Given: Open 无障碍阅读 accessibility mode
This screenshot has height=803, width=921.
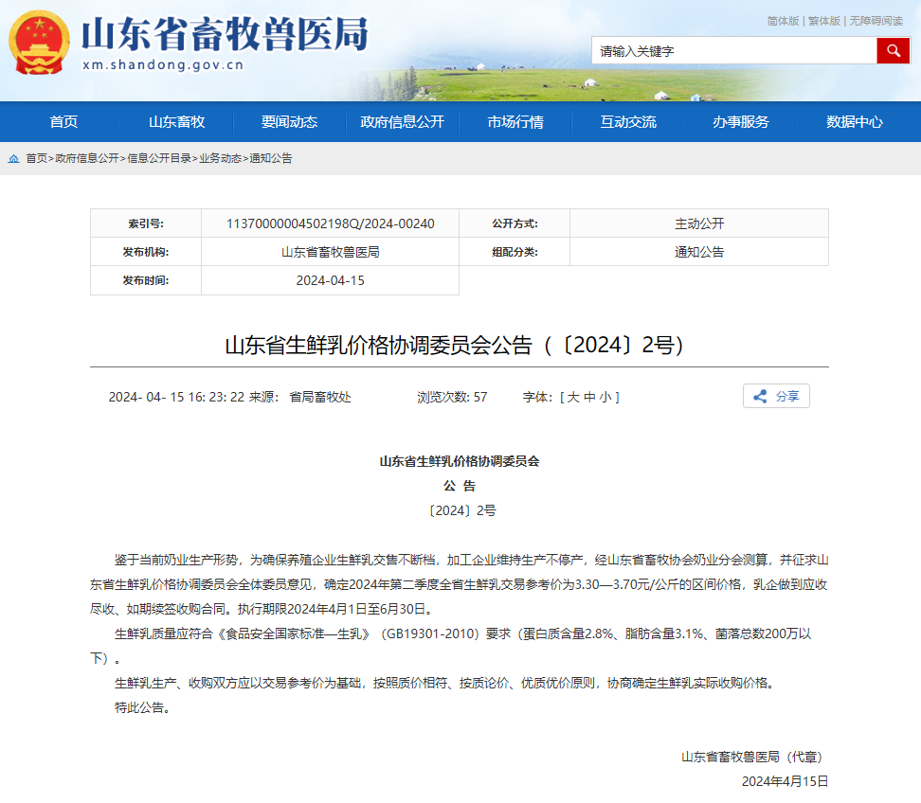Looking at the screenshot, I should click(876, 21).
